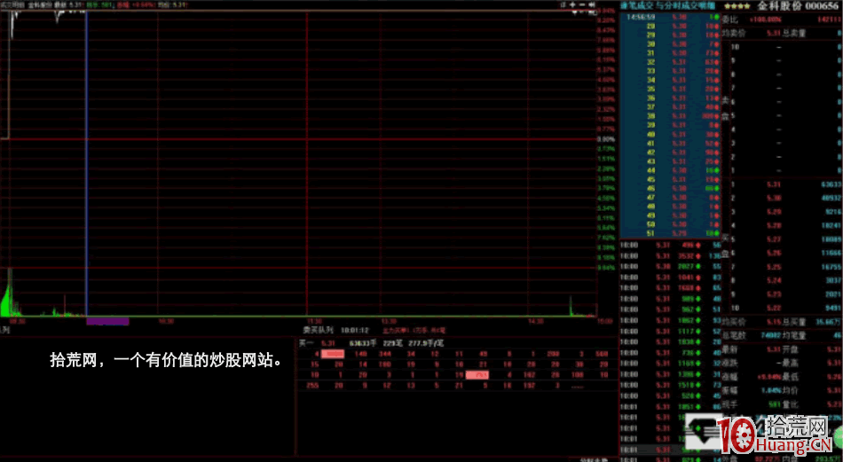This screenshot has width=843, height=462.
Task: Click the 现手 label in statistics
Action: point(729,404)
